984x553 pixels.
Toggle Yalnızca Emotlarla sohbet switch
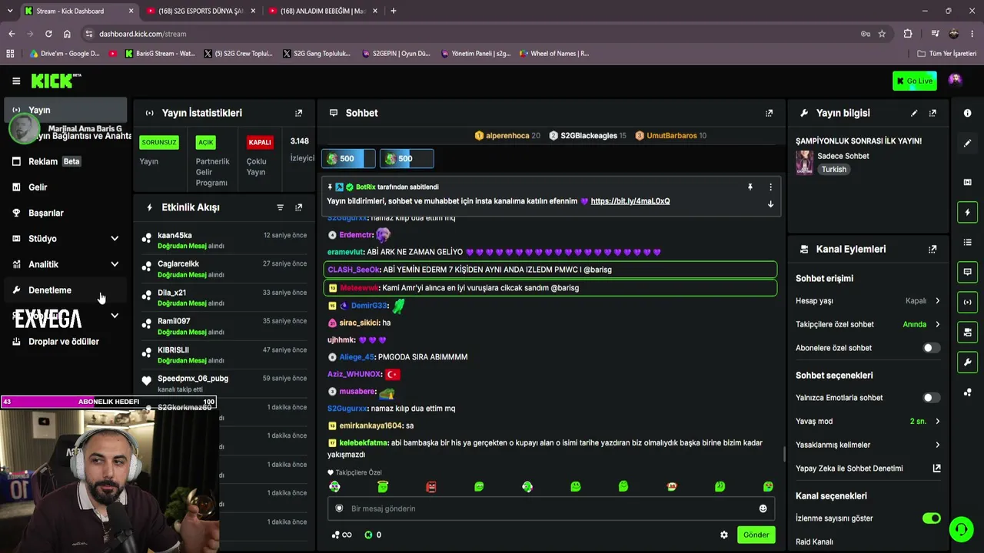click(x=931, y=398)
